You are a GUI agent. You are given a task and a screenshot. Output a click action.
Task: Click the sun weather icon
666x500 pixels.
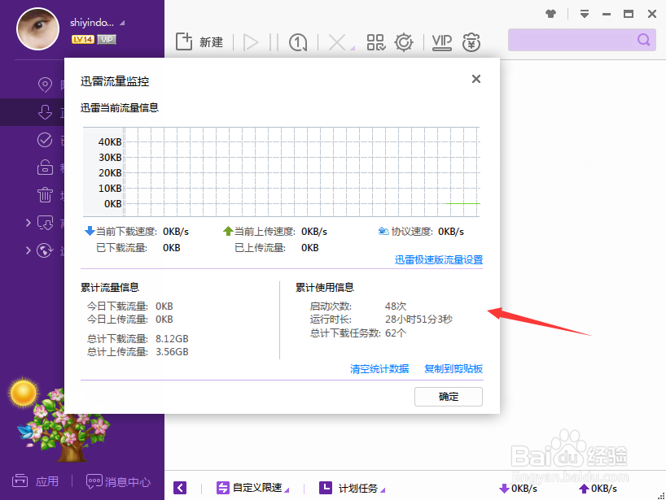click(x=24, y=393)
